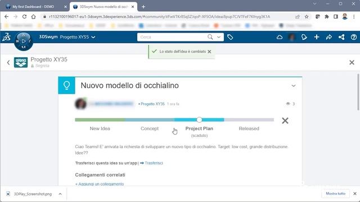Click the browser address bar
The width and height of the screenshot is (360, 202).
tap(160, 17)
